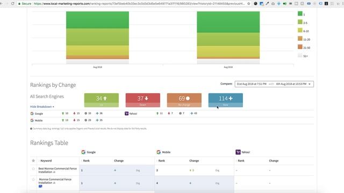
Task: Click the blue 114 New rankings box
Action: tap(226, 100)
